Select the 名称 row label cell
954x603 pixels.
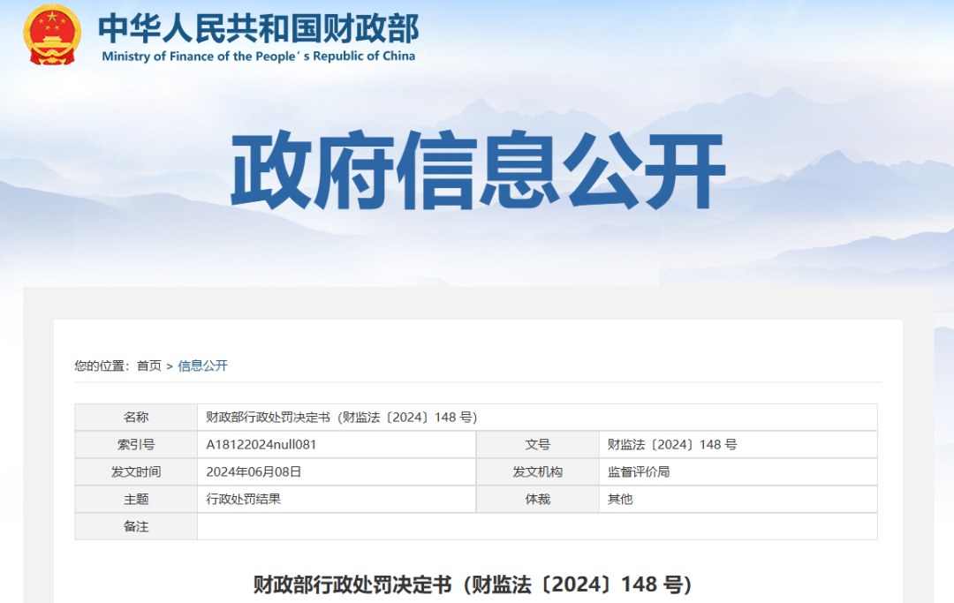tap(136, 418)
